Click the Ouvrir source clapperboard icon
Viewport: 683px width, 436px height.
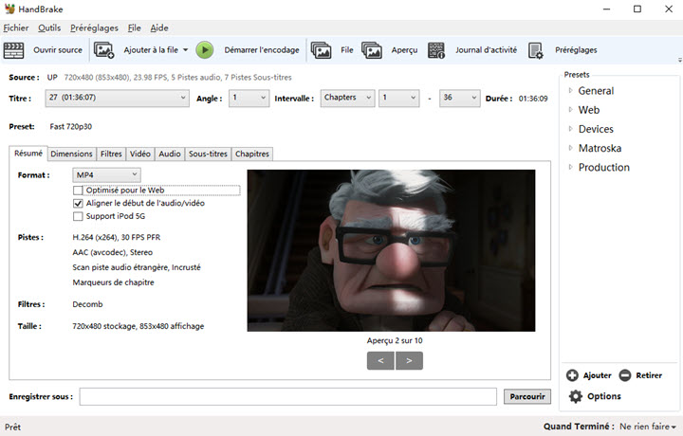tap(13, 50)
